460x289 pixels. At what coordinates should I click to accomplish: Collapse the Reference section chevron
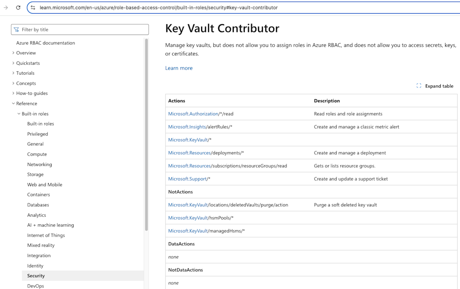click(13, 103)
